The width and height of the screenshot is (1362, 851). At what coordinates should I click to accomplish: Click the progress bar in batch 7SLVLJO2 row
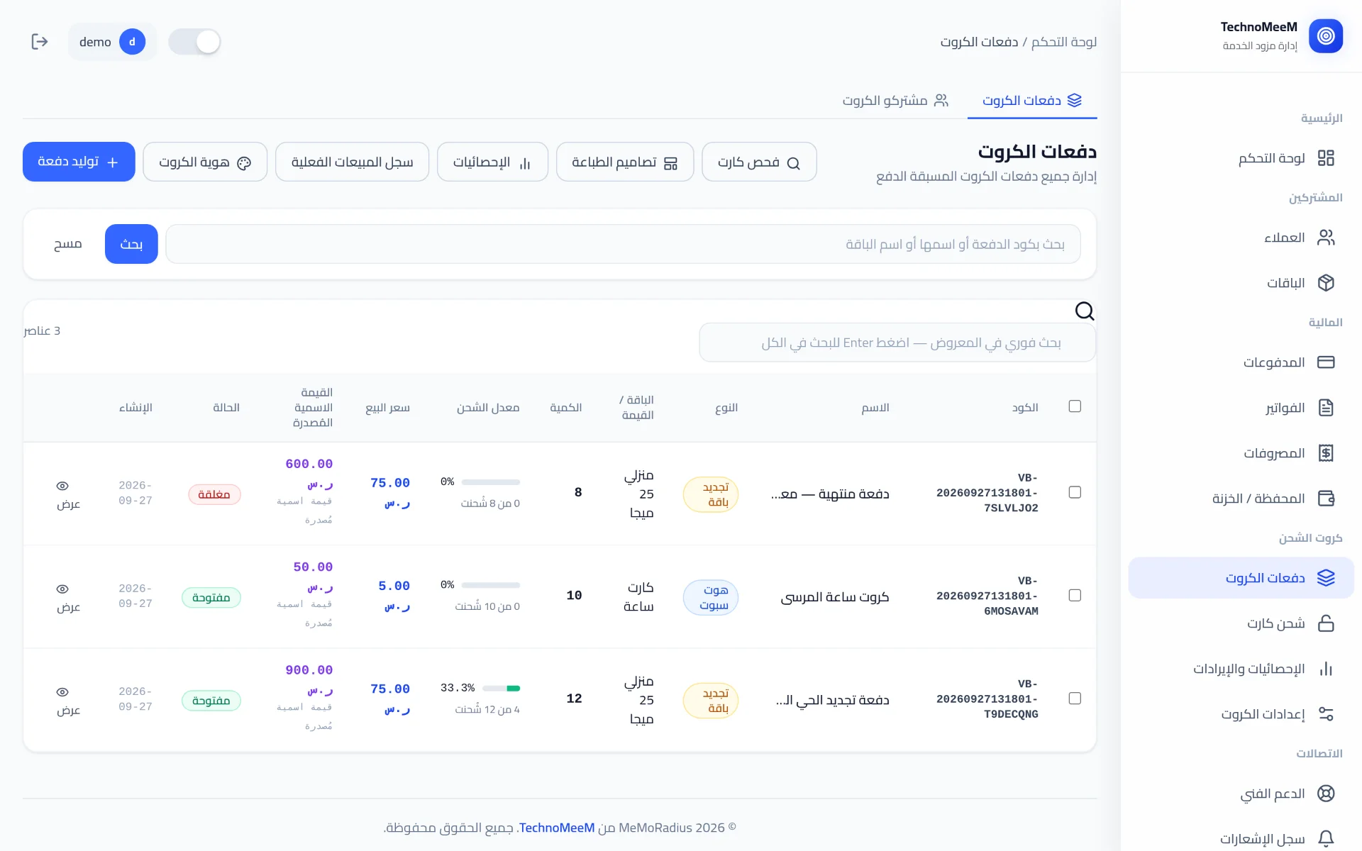[491, 482]
